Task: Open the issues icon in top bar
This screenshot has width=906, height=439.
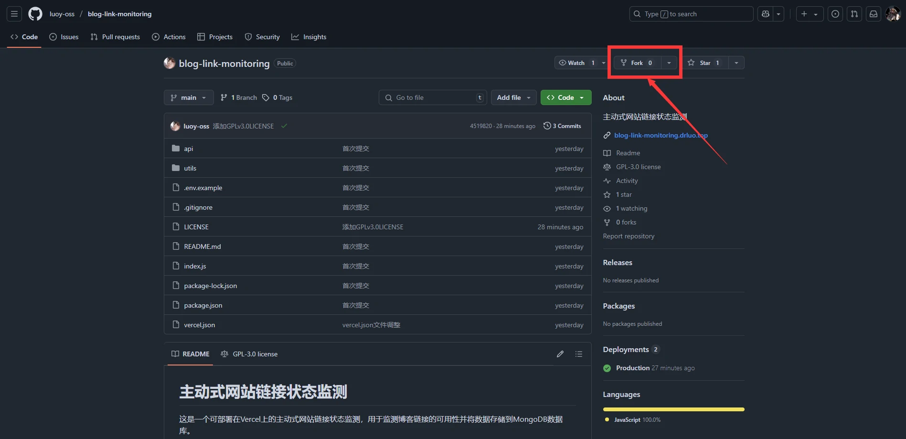Action: 835,14
